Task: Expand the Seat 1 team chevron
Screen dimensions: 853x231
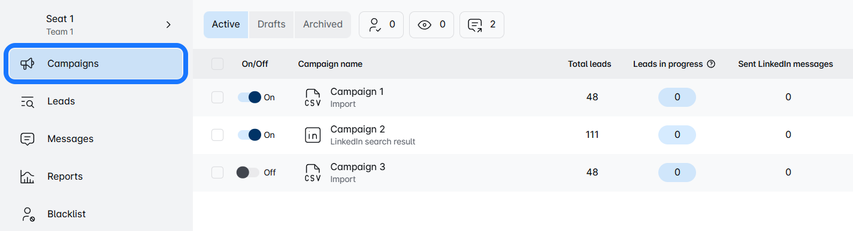Action: pyautogui.click(x=168, y=24)
